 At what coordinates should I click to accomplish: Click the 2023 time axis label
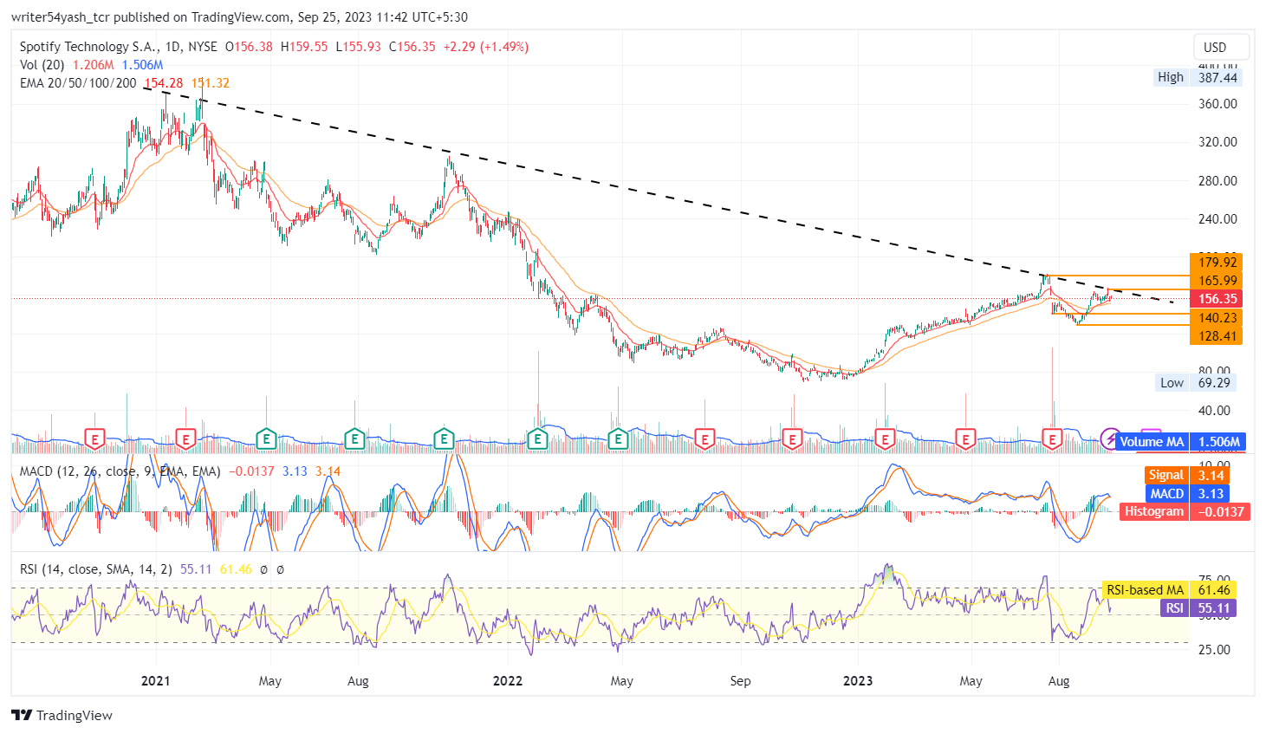858,681
